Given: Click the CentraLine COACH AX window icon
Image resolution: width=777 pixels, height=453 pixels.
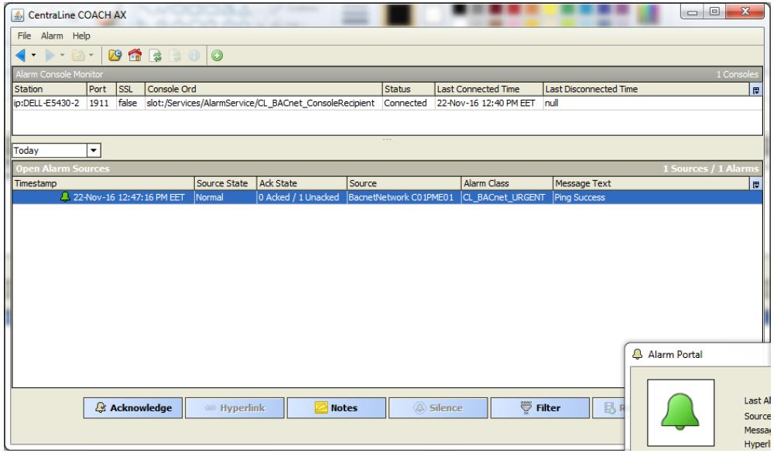Looking at the screenshot, I should [x=18, y=15].
